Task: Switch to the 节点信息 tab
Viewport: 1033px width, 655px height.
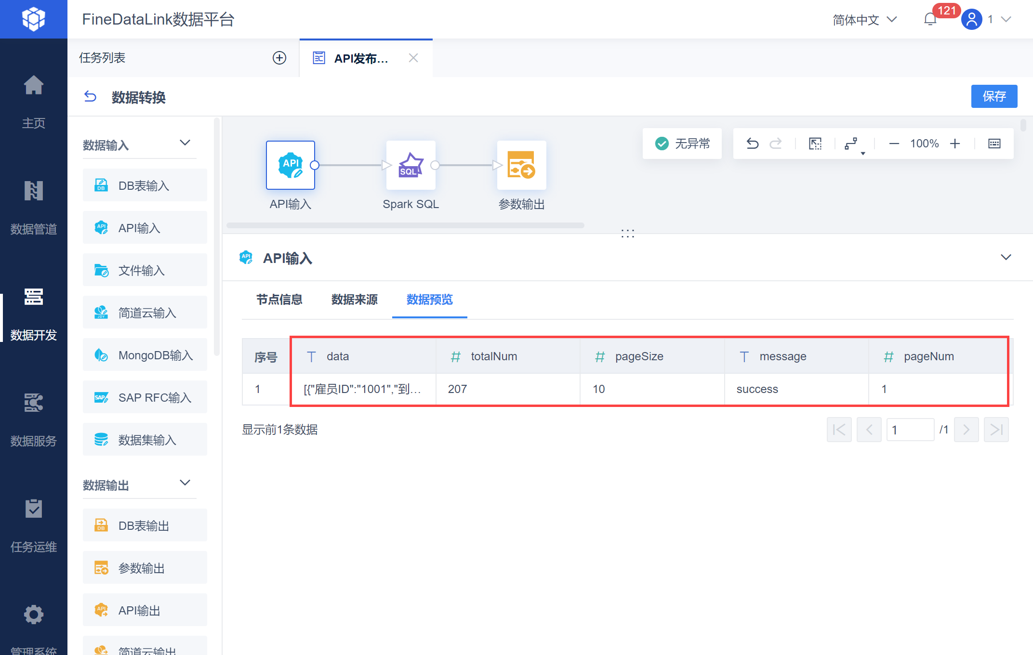Action: click(x=279, y=300)
